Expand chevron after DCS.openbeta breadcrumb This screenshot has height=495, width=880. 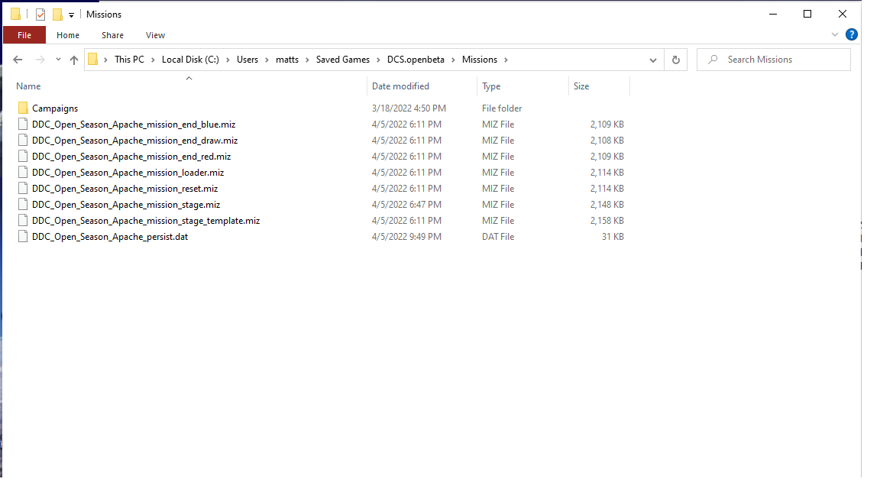[454, 60]
